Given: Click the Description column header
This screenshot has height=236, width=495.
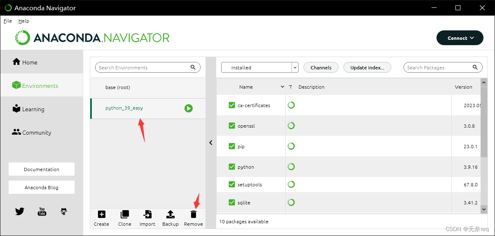Looking at the screenshot, I should (x=311, y=87).
